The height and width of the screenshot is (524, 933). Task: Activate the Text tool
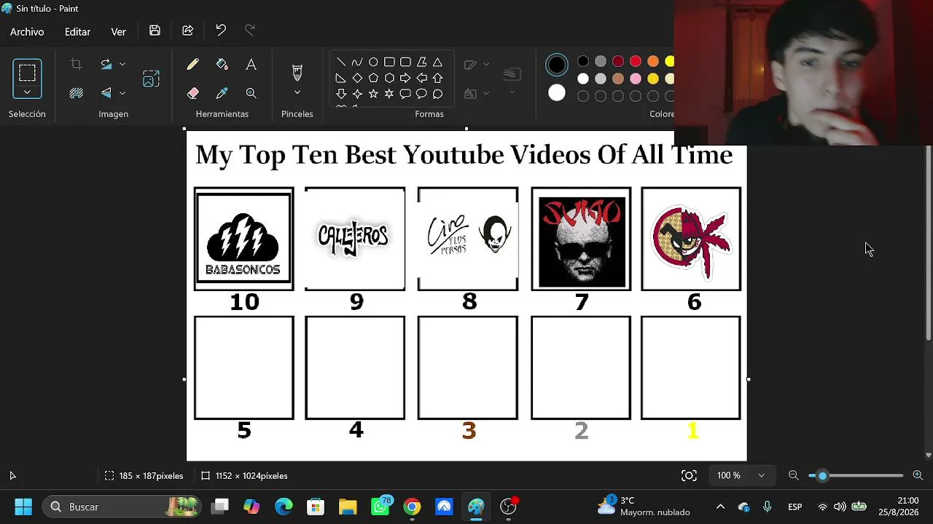[251, 65]
